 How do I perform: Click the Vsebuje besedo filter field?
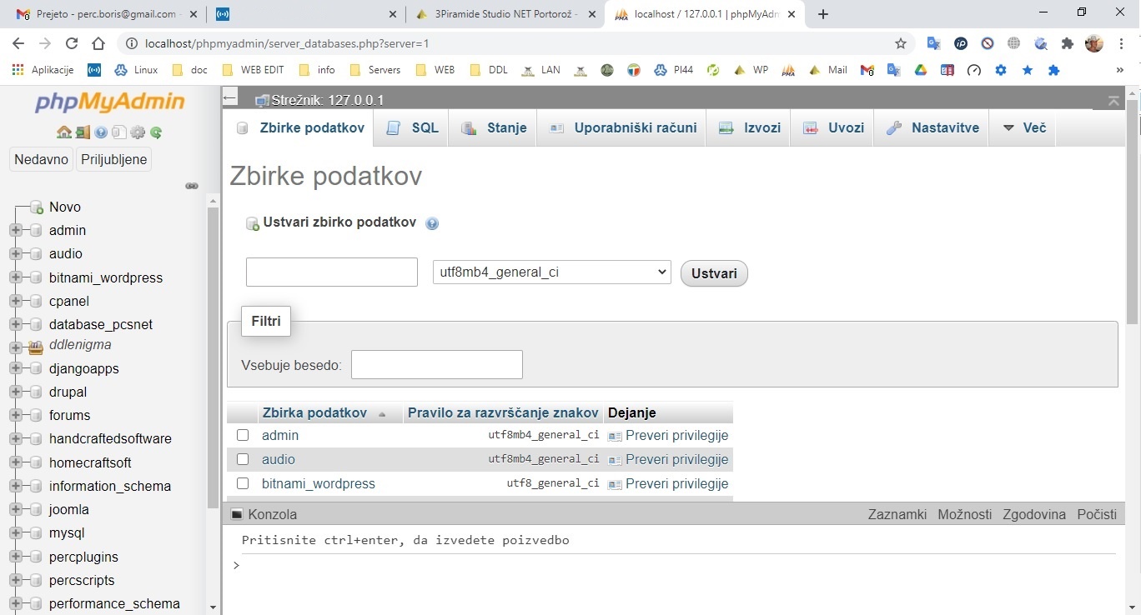[x=437, y=364]
